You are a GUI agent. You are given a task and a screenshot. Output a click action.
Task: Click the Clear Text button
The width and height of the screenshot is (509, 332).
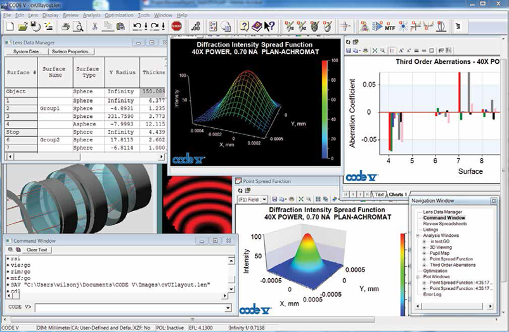tap(37, 250)
